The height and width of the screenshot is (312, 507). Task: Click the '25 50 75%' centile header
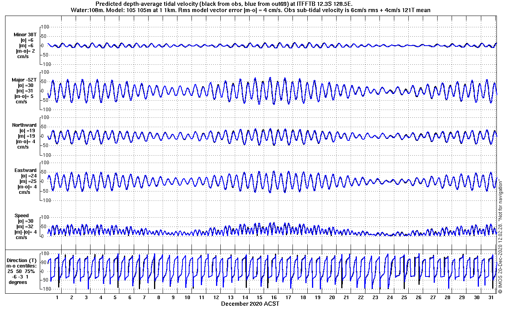coord(22,271)
